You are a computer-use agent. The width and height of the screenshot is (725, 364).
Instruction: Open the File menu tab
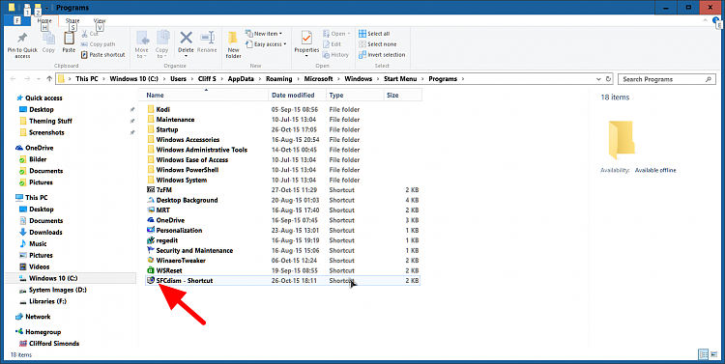(x=17, y=21)
